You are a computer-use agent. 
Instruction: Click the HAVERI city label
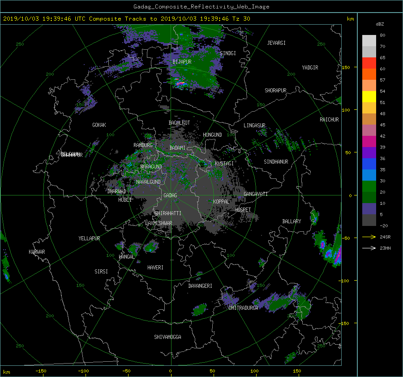point(155,268)
